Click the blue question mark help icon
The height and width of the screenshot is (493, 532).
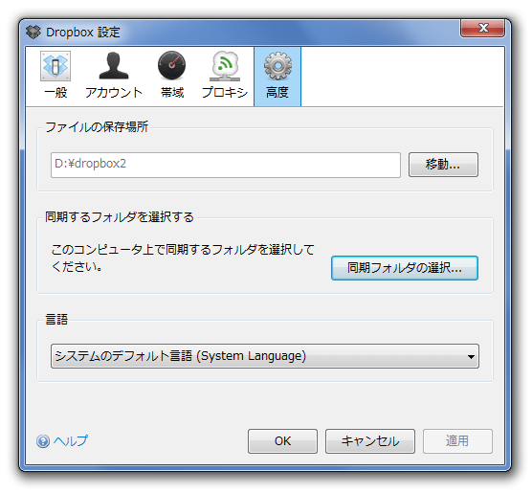[x=43, y=441]
